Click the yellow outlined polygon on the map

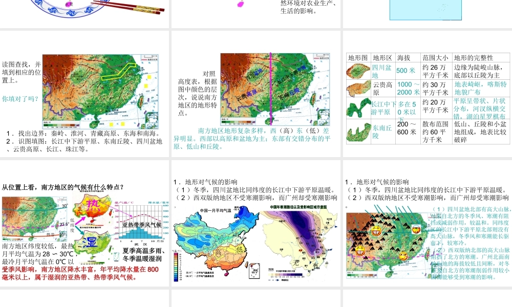(119, 72)
